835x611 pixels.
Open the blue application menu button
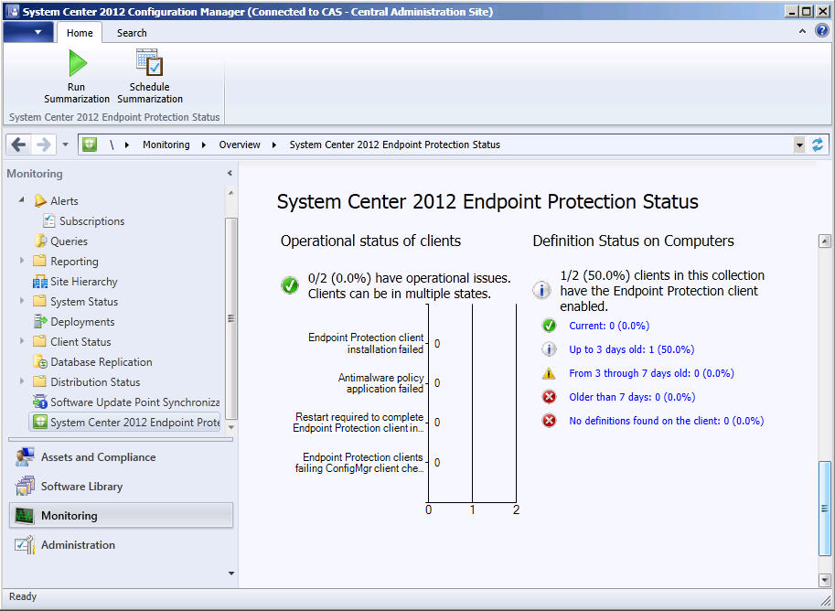click(28, 32)
